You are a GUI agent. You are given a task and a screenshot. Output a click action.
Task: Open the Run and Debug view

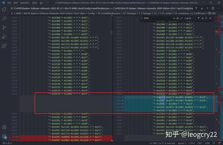pos(4,37)
